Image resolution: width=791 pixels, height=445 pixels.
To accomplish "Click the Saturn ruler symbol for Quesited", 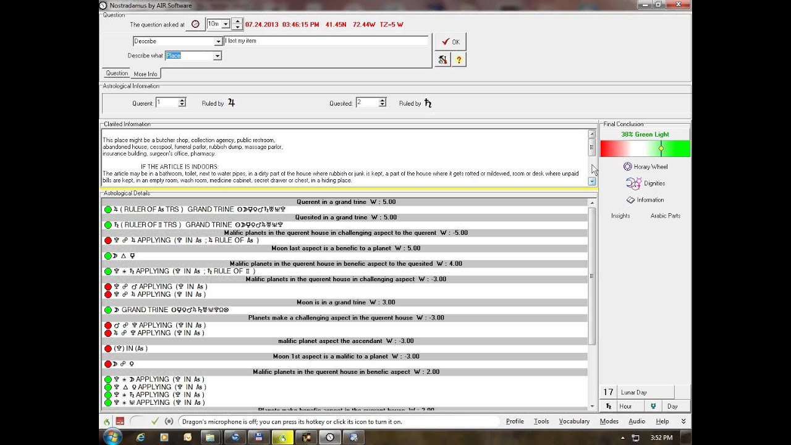I will (x=428, y=103).
